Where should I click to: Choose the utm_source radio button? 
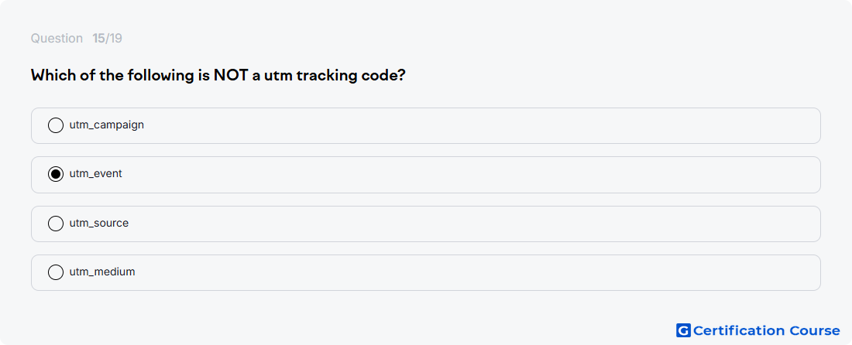pos(56,224)
